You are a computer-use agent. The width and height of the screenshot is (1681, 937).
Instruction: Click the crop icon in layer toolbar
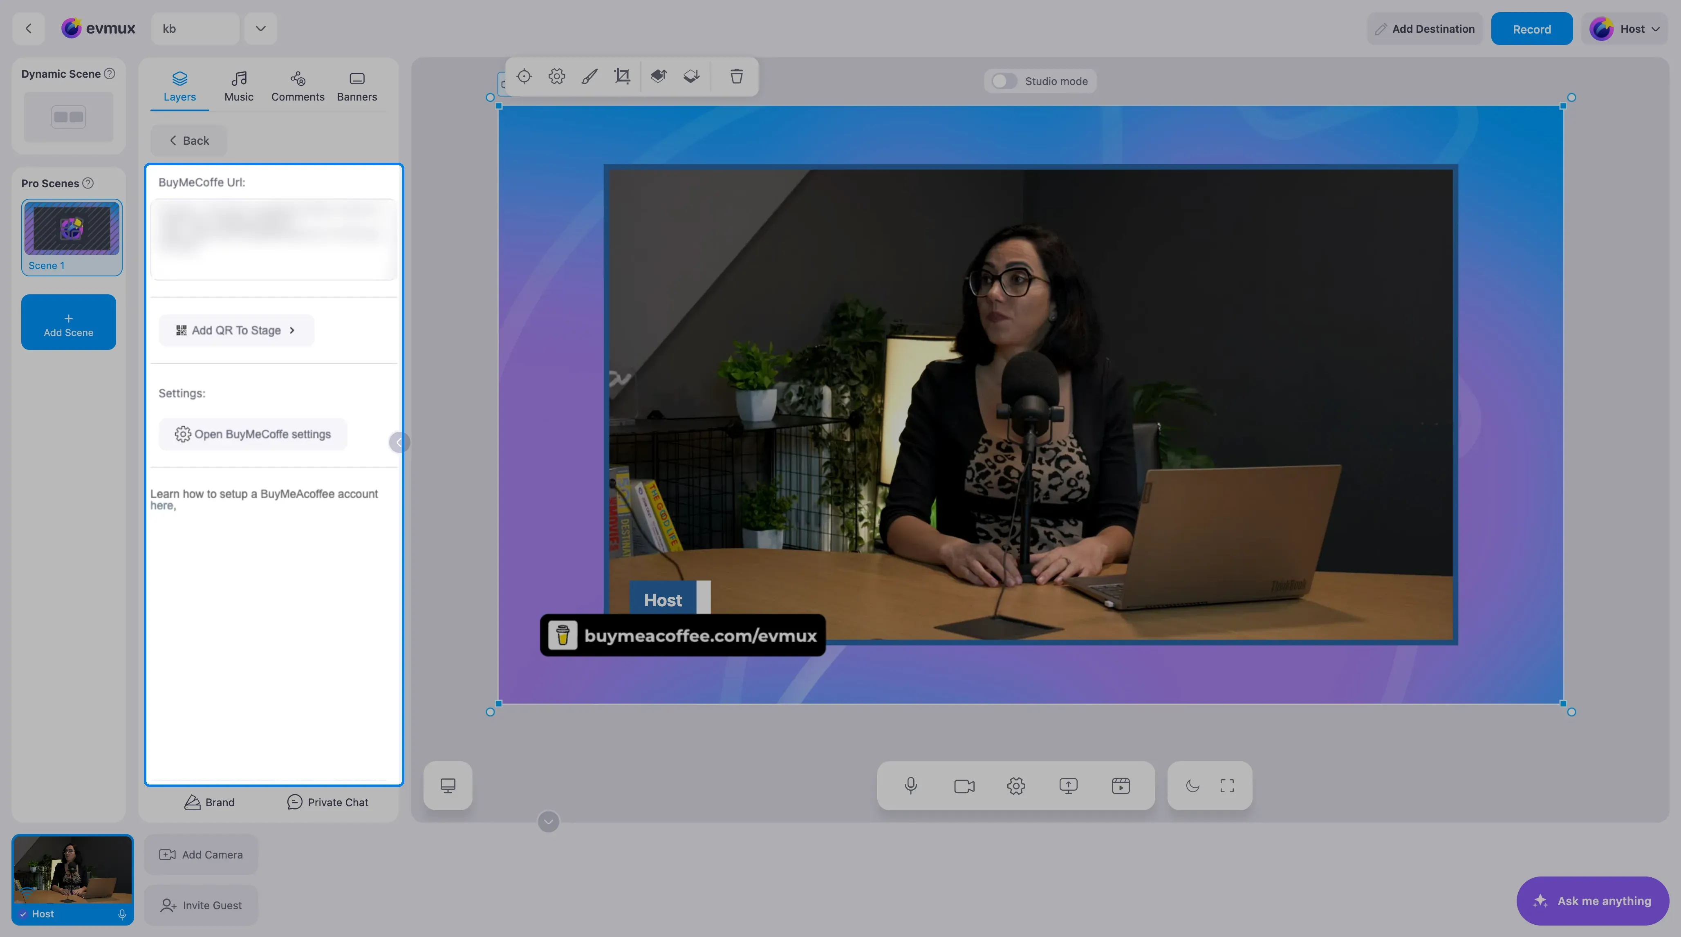coord(623,76)
